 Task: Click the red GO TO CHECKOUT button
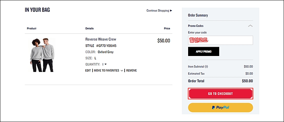(221, 94)
